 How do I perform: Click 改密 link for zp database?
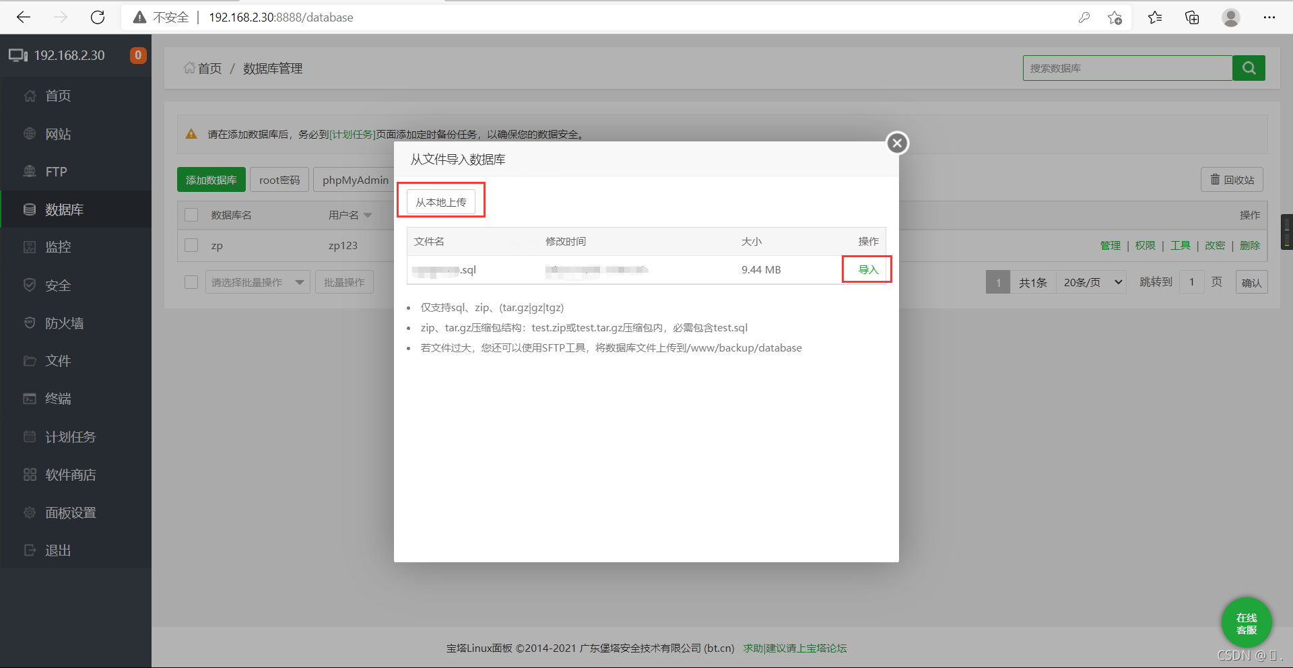1215,245
